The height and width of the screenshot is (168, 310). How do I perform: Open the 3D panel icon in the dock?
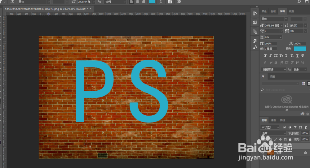255,32
